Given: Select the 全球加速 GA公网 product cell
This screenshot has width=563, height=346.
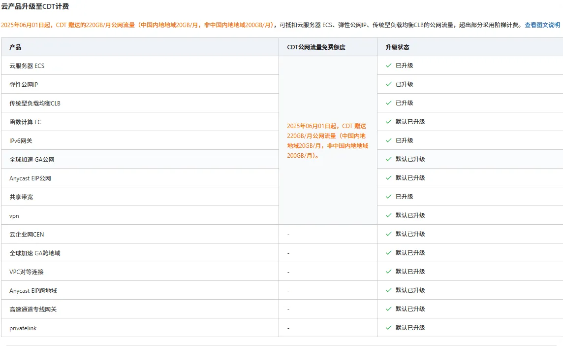Looking at the screenshot, I should pyautogui.click(x=140, y=159).
